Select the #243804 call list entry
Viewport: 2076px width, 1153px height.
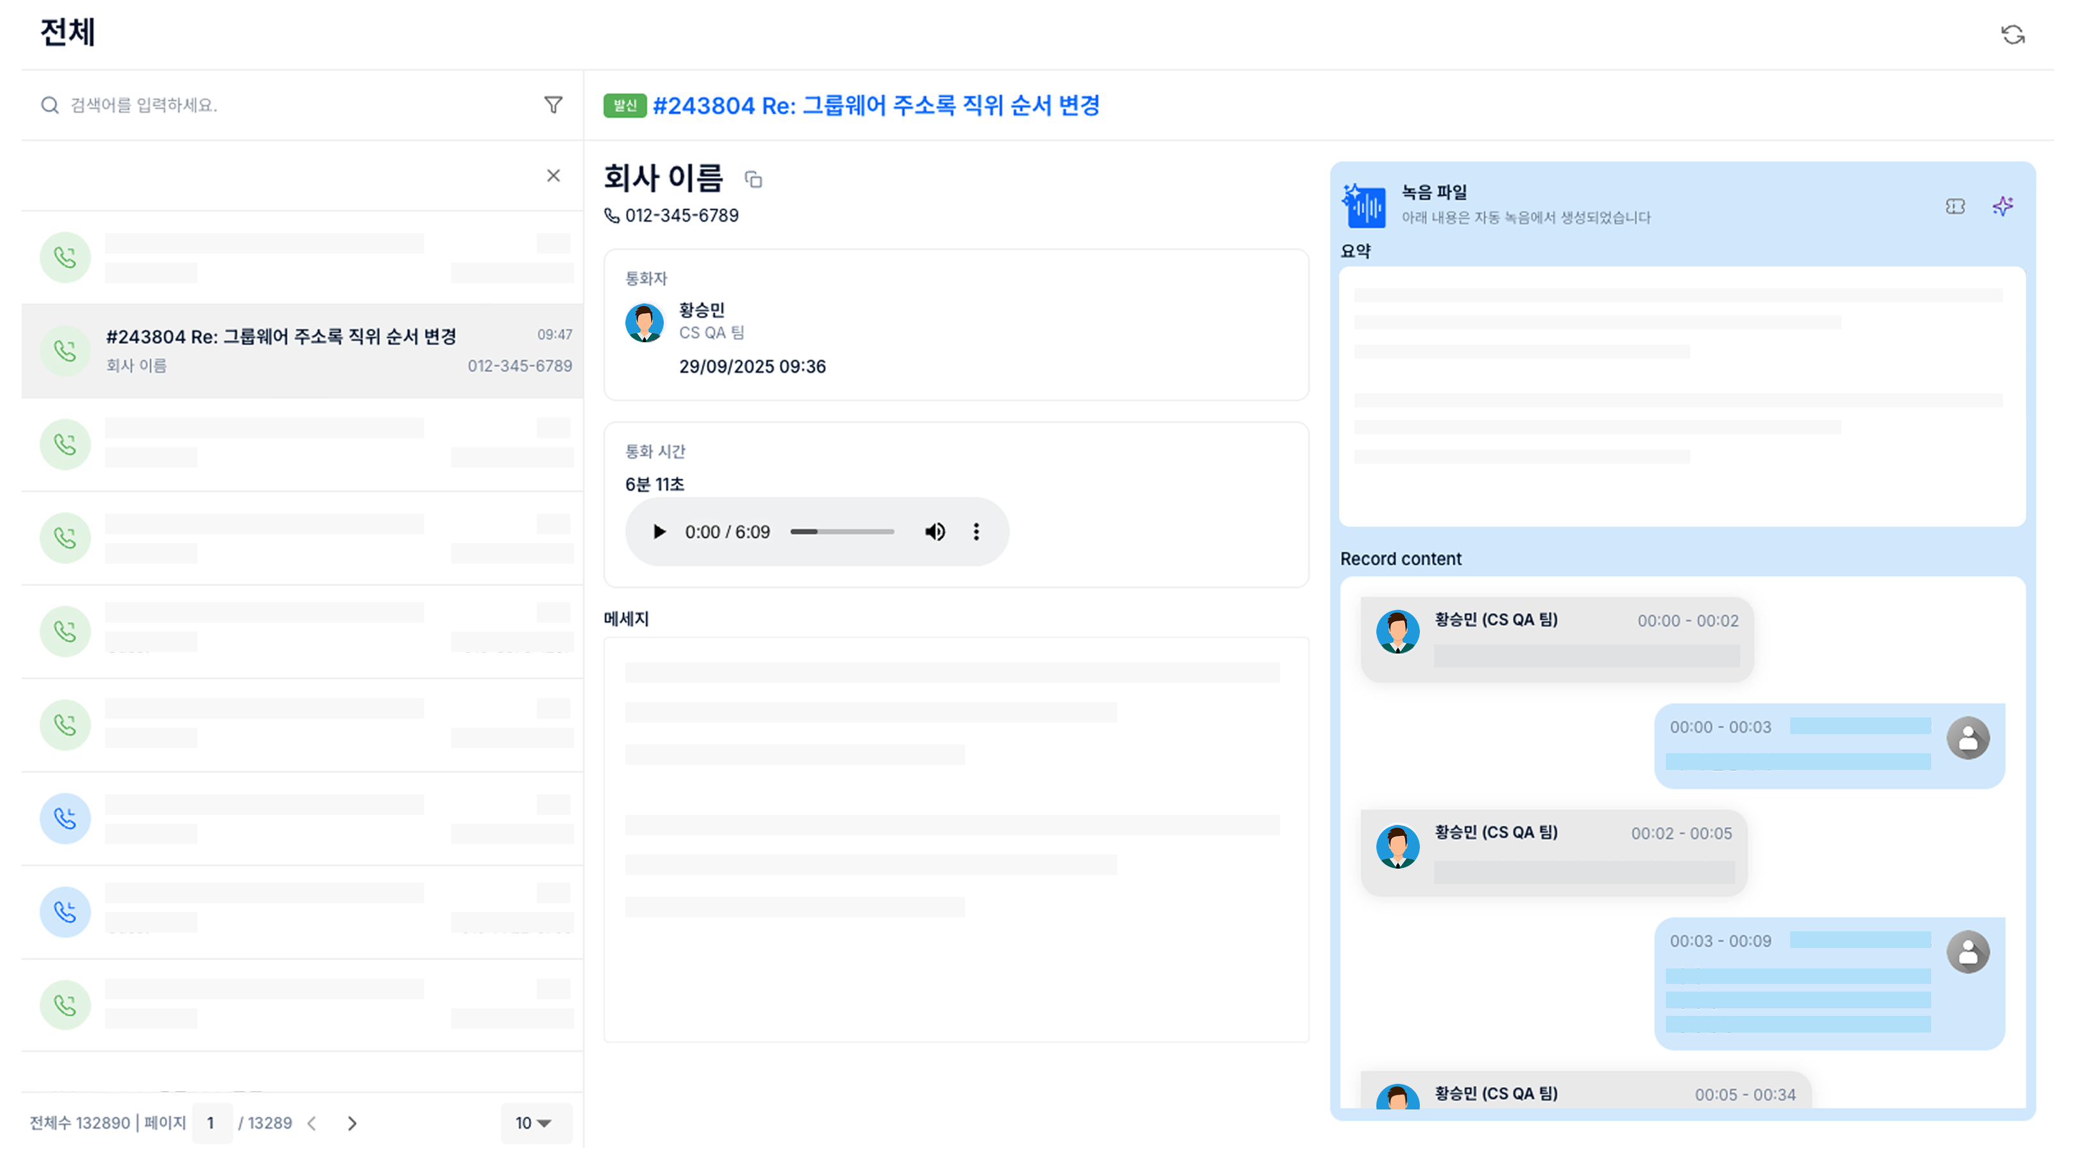coord(302,350)
